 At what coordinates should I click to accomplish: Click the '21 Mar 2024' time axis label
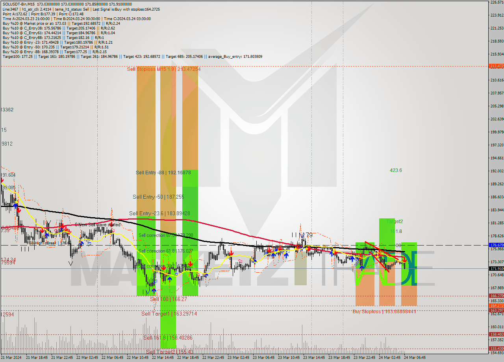(11, 358)
